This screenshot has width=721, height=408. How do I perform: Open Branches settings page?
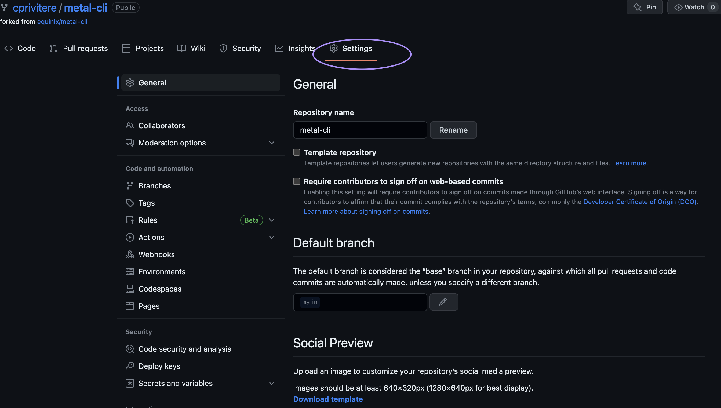coord(201,186)
